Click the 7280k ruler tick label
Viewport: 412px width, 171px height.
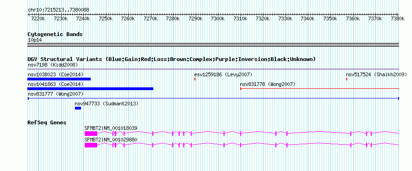[x=173, y=18]
